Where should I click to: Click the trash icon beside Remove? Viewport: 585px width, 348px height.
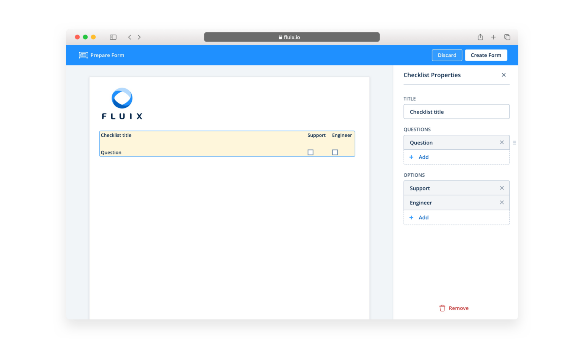[442, 308]
